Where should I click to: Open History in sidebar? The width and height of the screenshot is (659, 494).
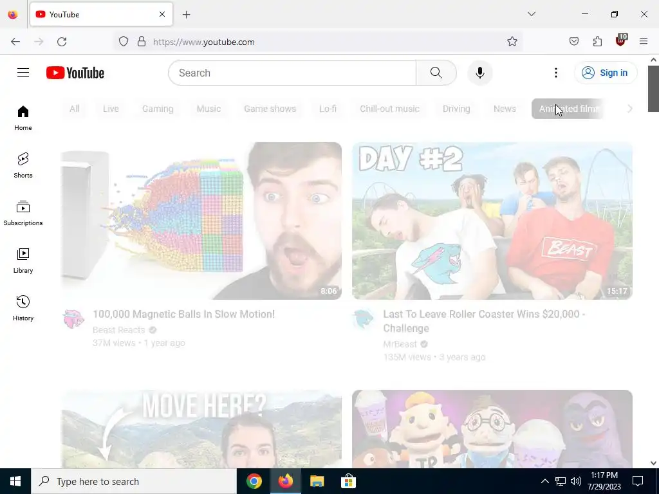[23, 308]
